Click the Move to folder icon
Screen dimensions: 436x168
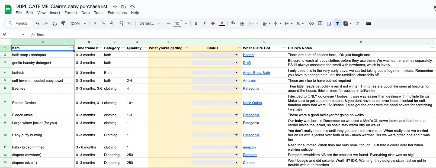coord(124,7)
